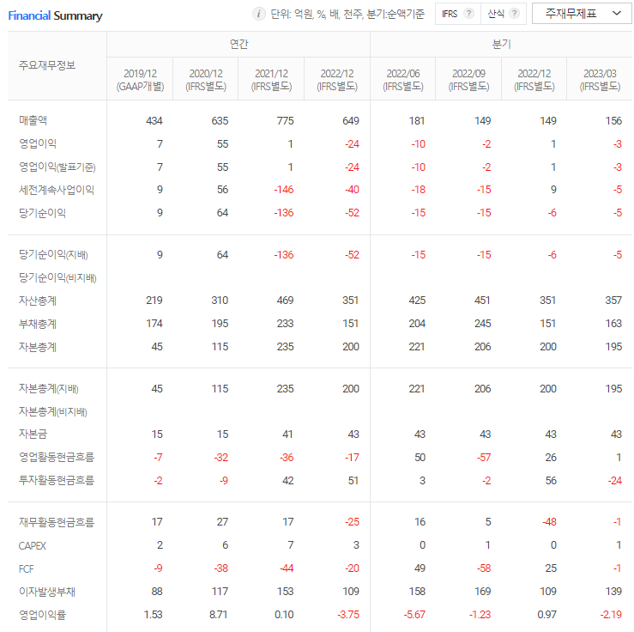Click the 2020/12 (IFRS별도) column header
The image size is (634, 632).
click(206, 80)
